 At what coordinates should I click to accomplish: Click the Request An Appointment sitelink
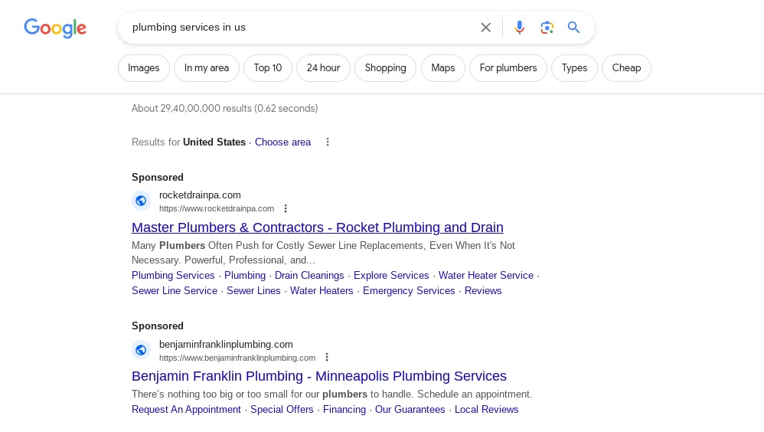pos(186,410)
